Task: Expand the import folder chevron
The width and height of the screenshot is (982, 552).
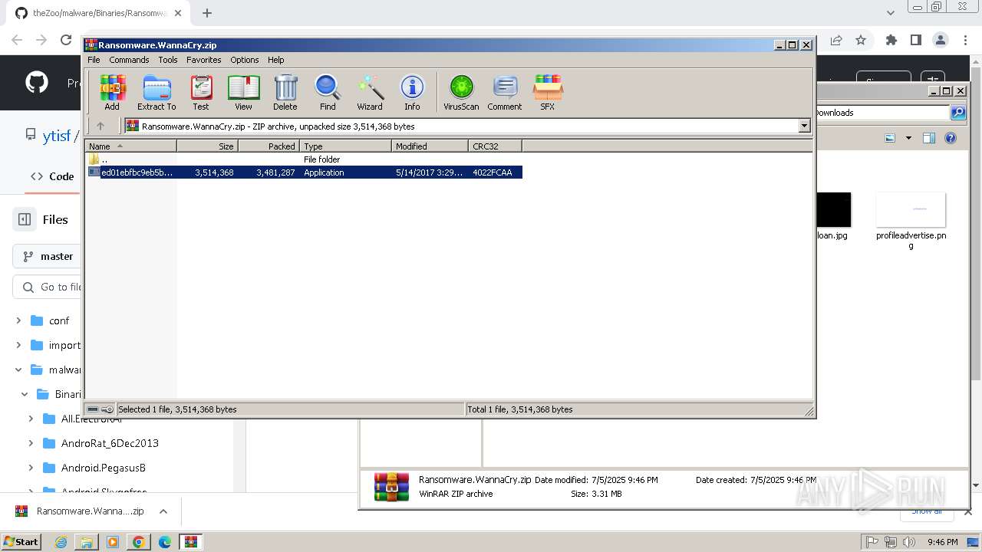Action: click(19, 345)
